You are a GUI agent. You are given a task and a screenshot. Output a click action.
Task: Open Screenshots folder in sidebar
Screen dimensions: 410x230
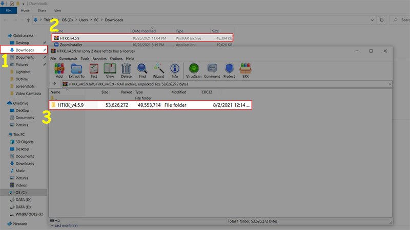tap(25, 86)
